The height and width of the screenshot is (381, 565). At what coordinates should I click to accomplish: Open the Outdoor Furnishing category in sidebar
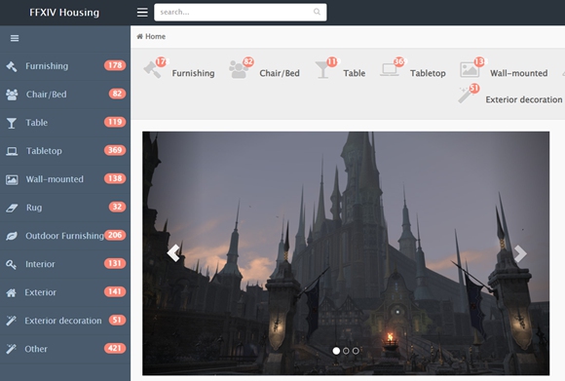[x=65, y=236]
